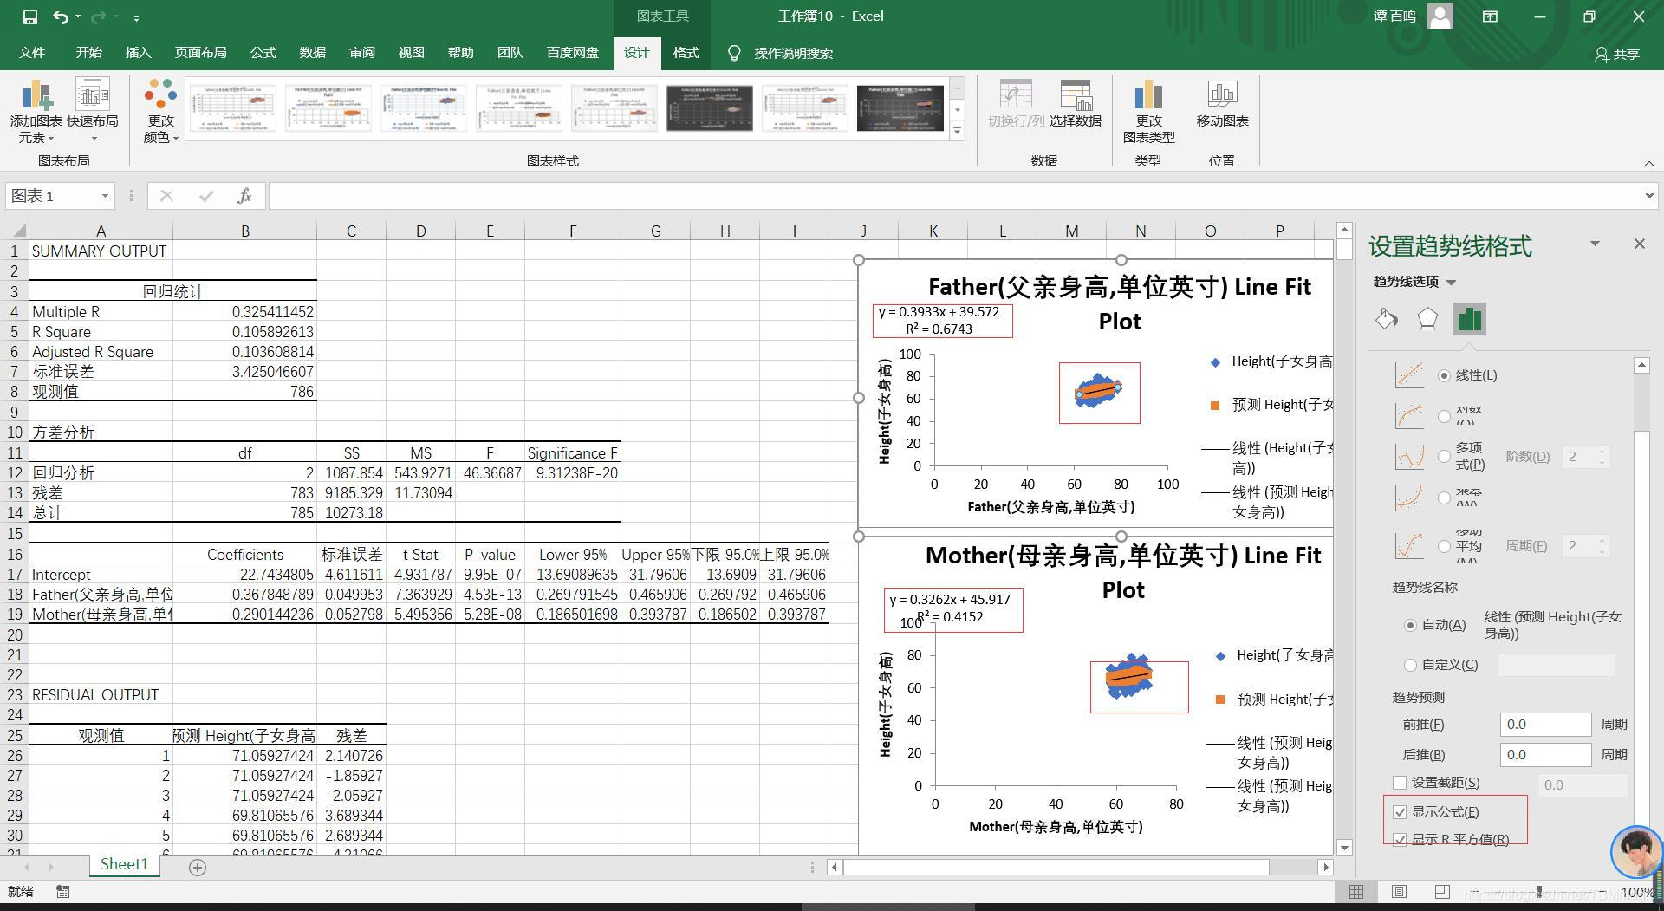
Task: Open the Data (数据) tab
Action: tap(313, 53)
